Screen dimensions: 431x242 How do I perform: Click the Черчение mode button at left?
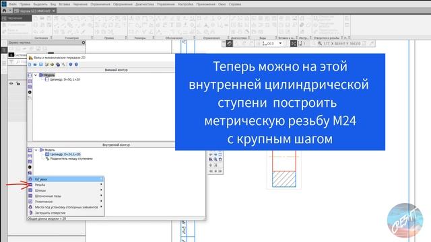(x=16, y=18)
